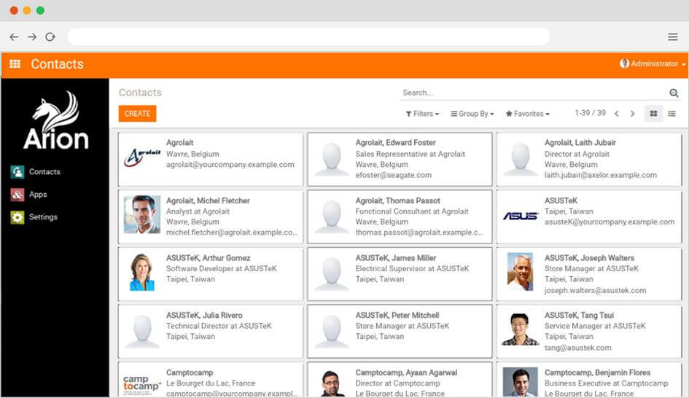
Task: Click the ASUS company logo
Action: 521,216
